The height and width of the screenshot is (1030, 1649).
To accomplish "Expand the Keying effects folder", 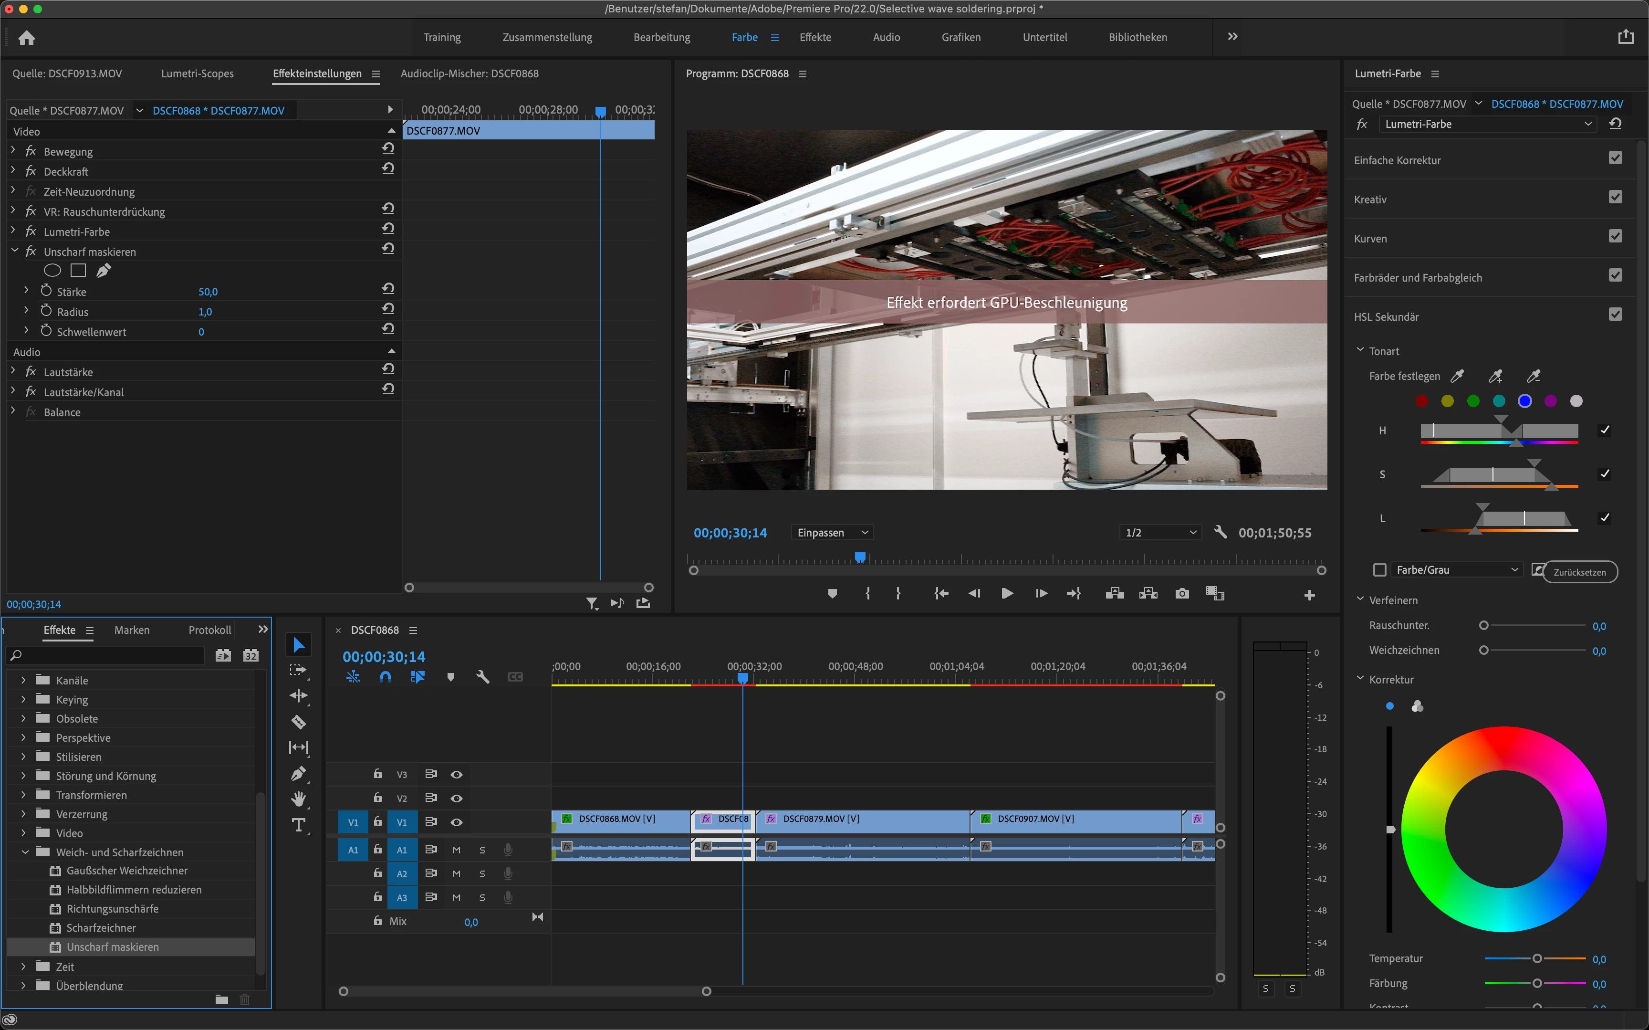I will [x=24, y=699].
